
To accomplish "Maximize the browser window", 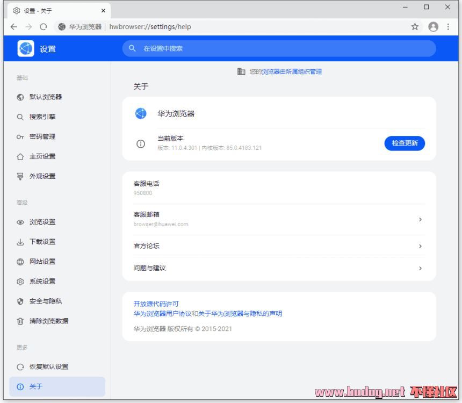I will (x=427, y=7).
